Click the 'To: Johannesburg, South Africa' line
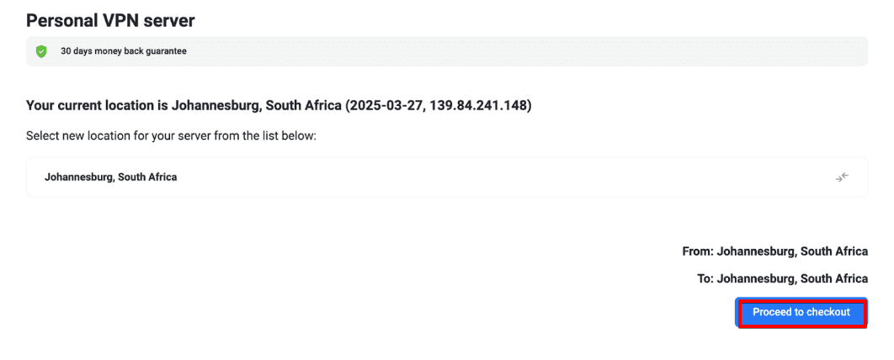 (x=782, y=279)
